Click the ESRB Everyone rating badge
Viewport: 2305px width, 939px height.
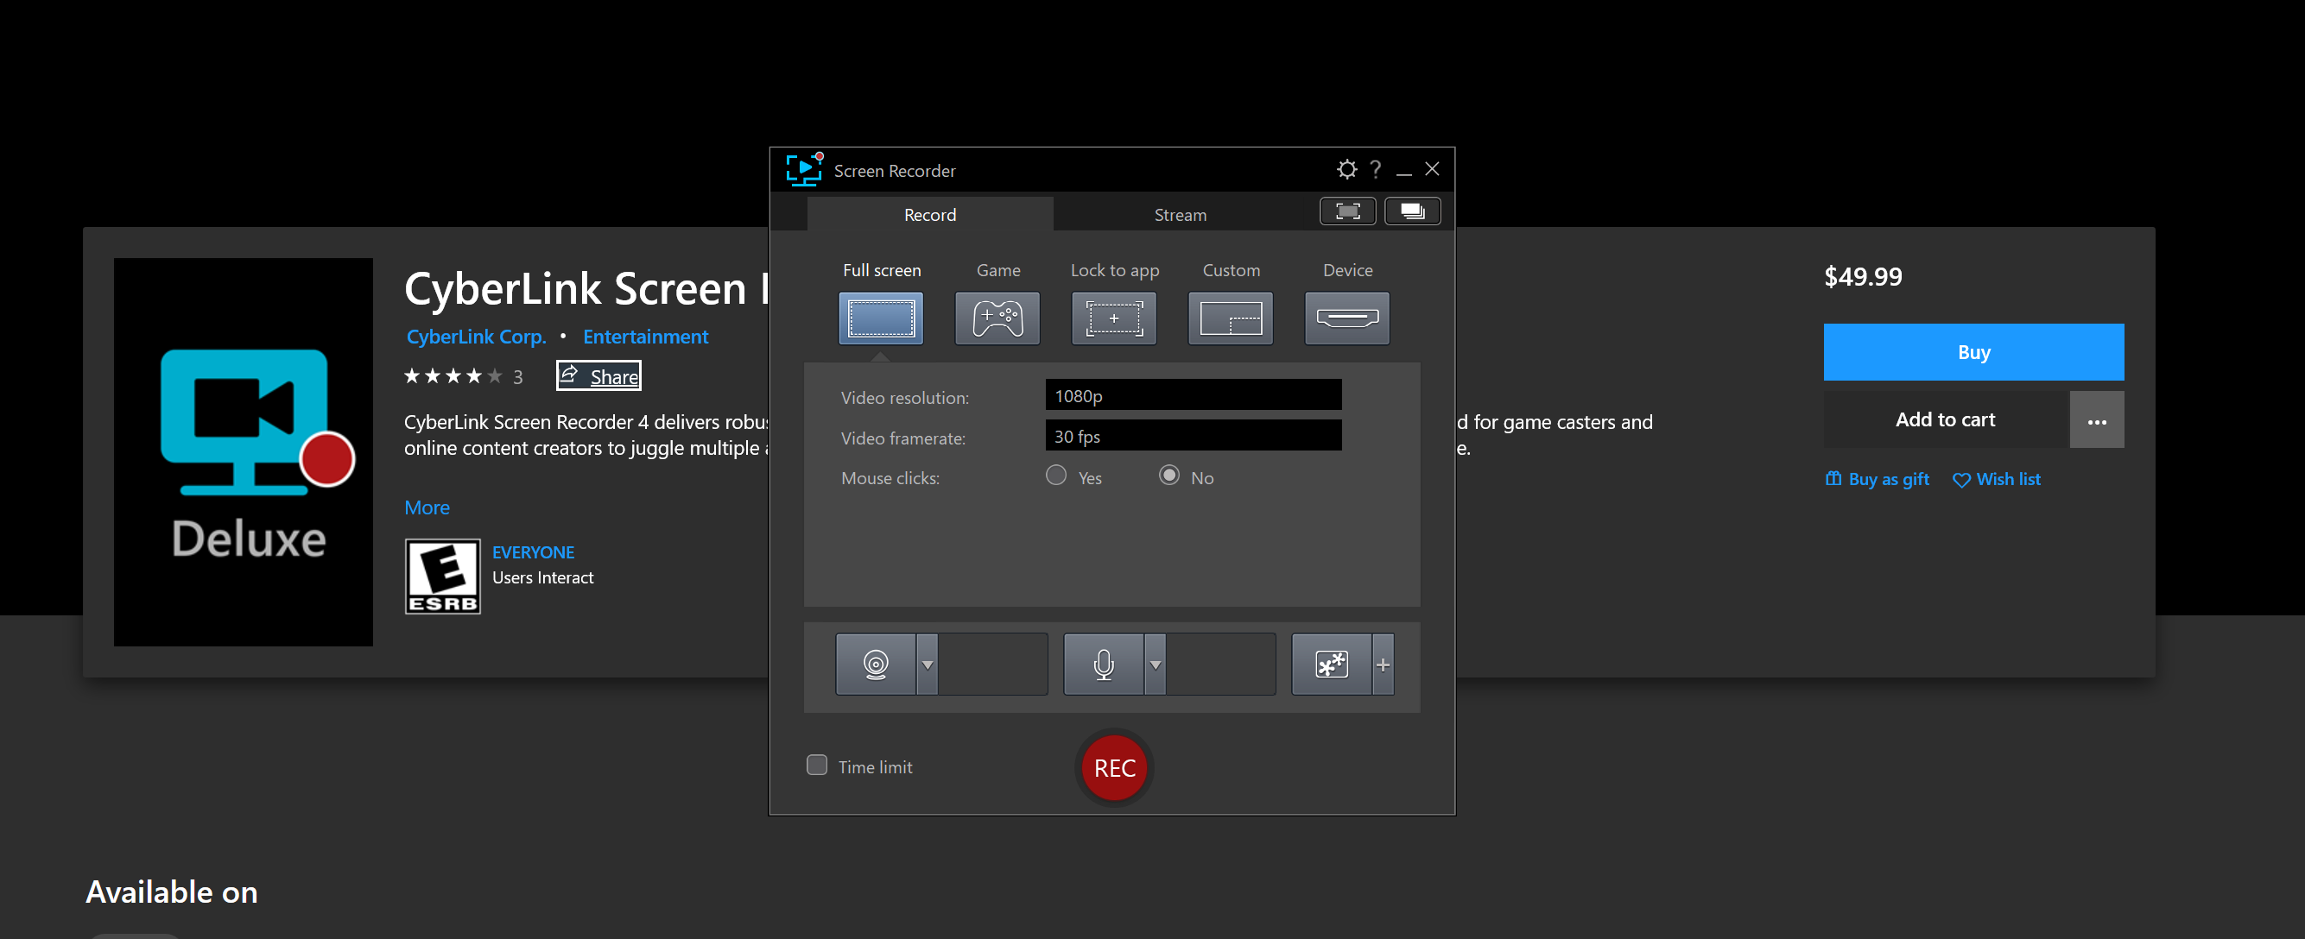(x=443, y=577)
